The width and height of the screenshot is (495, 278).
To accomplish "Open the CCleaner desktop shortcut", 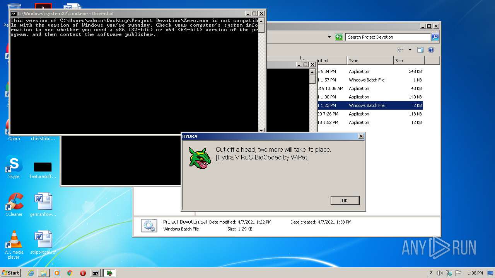I will tap(14, 205).
